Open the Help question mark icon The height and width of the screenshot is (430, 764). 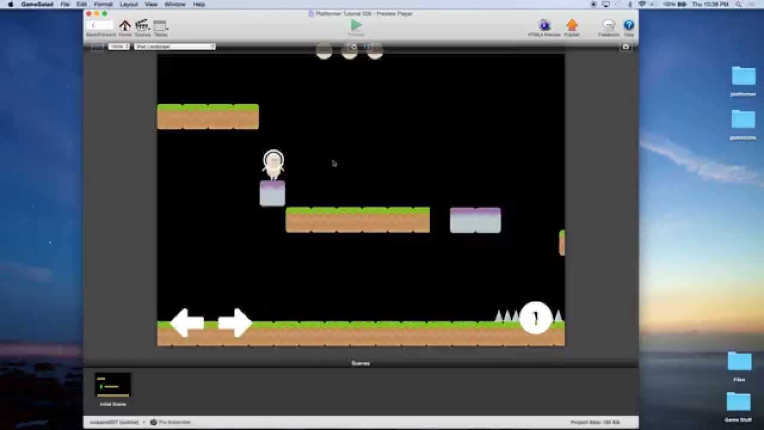point(629,25)
